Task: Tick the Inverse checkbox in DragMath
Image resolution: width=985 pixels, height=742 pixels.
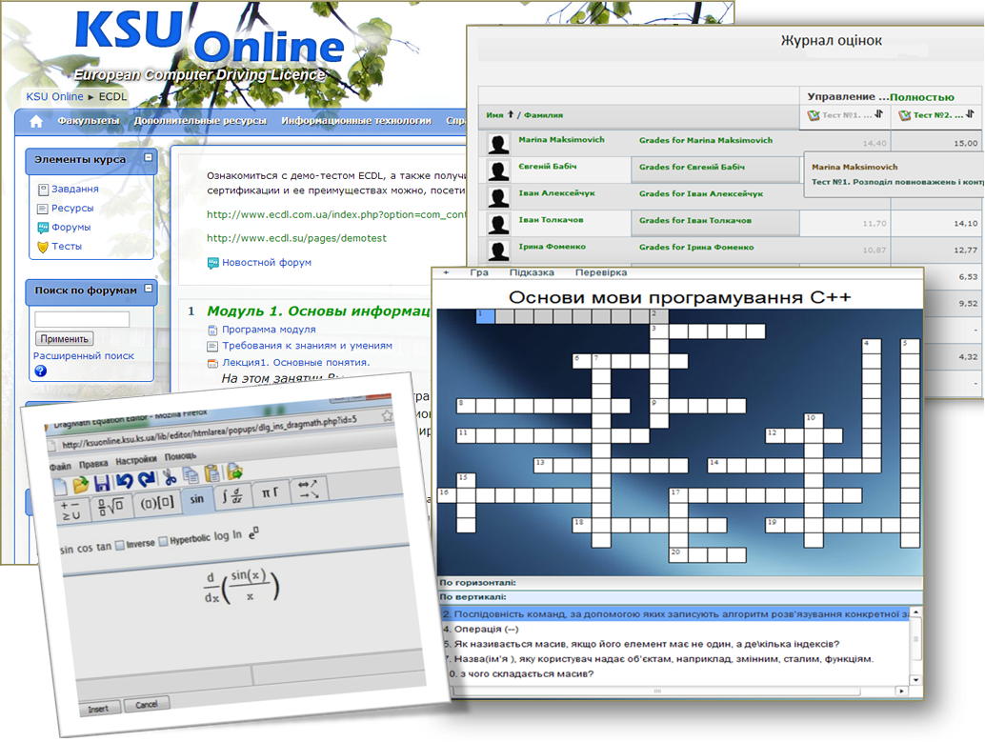Action: point(120,545)
